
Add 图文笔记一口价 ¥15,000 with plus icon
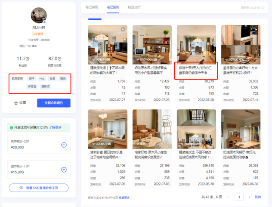[64, 170]
